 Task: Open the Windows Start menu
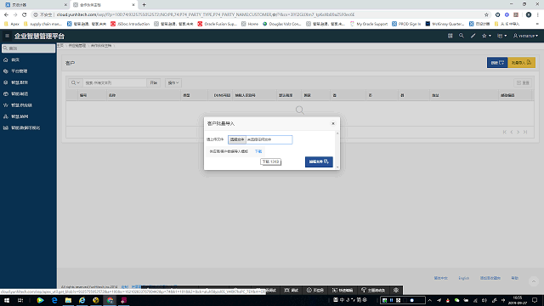click(x=7, y=300)
